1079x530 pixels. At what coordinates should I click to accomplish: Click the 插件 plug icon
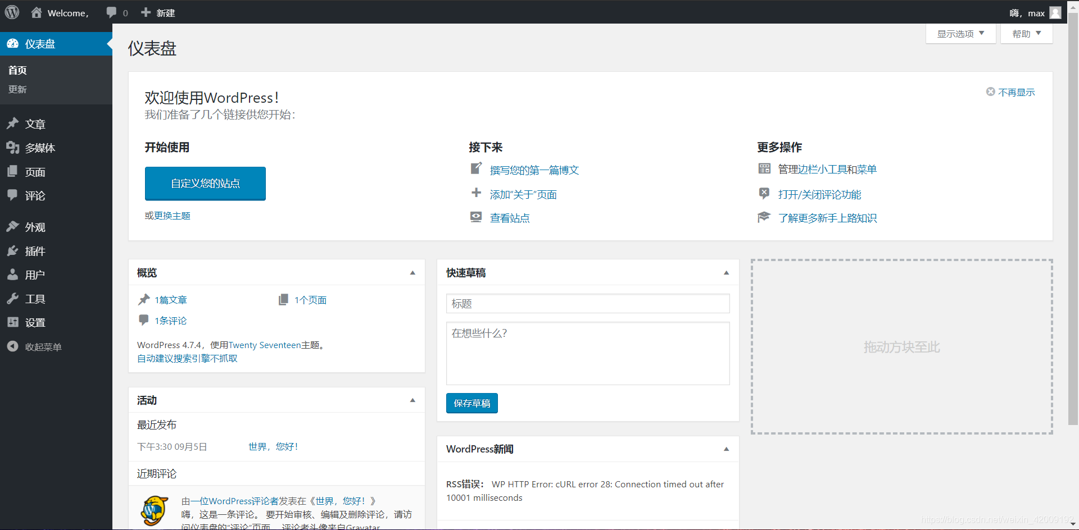pyautogui.click(x=12, y=250)
